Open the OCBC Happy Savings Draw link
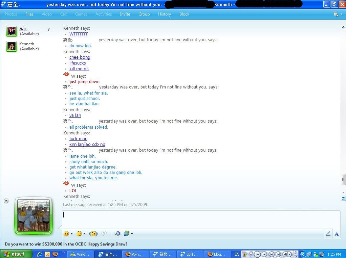Screen dimensions: 346x258 [x=66, y=244]
